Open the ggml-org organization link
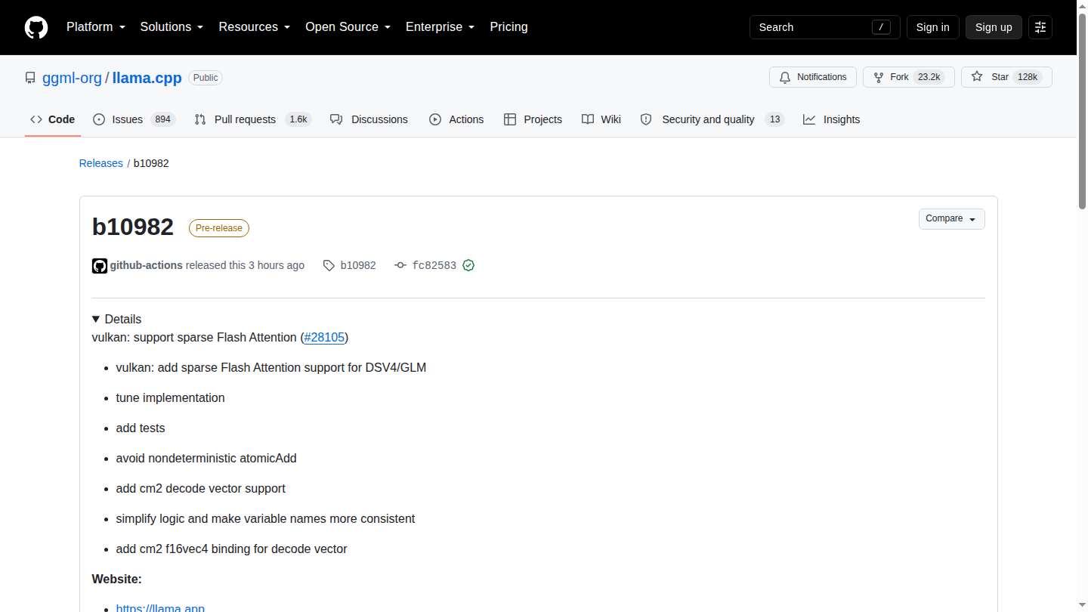The width and height of the screenshot is (1088, 612). point(72,78)
